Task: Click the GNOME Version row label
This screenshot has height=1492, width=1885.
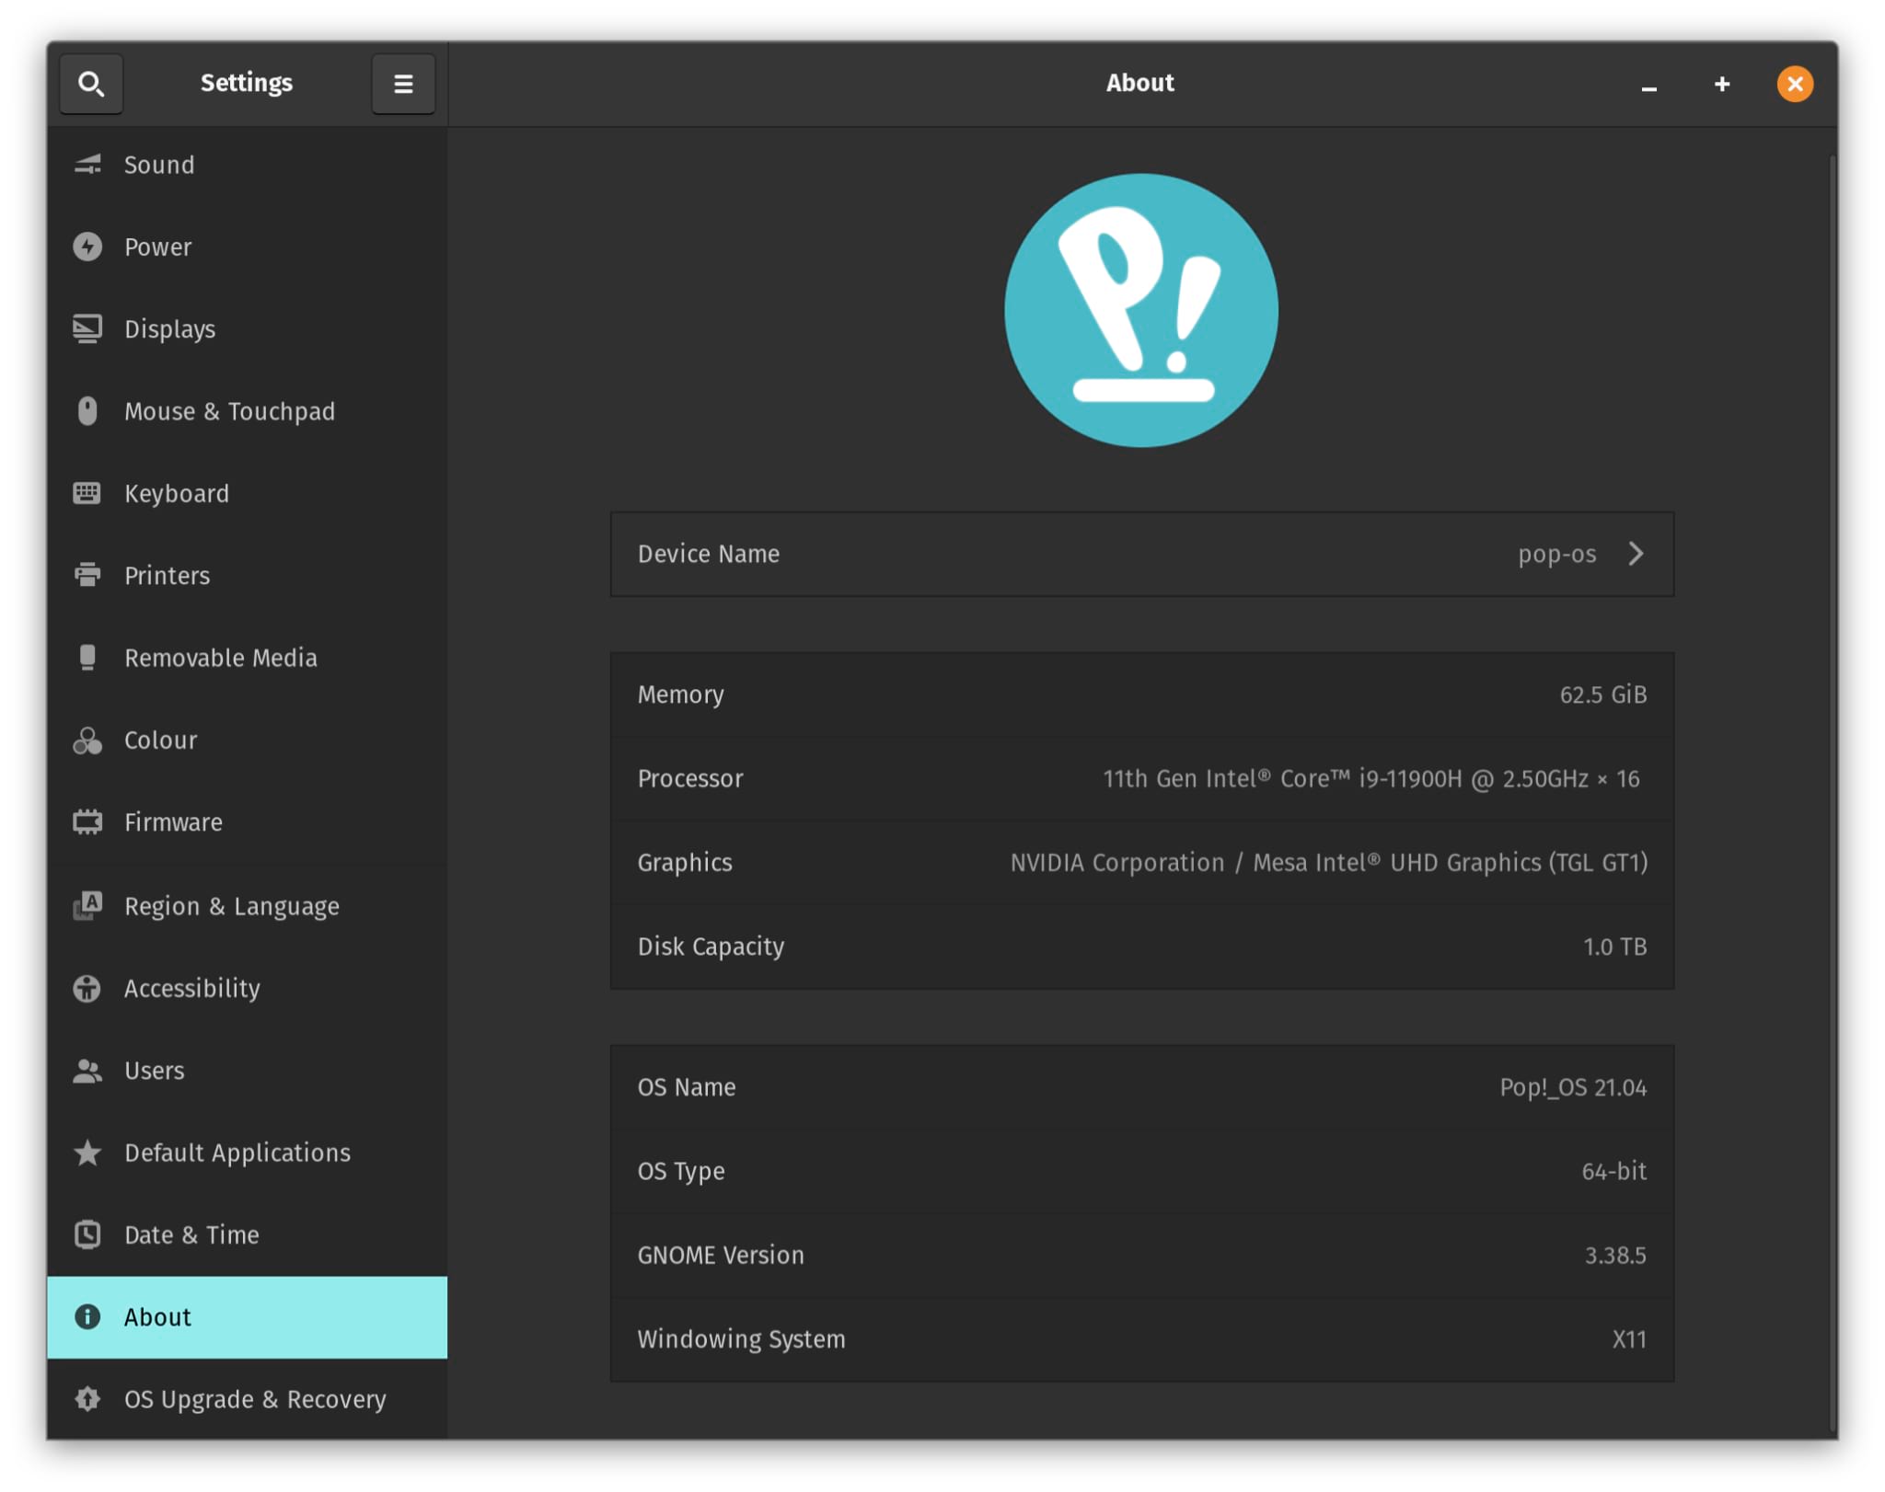Action: tap(721, 1255)
